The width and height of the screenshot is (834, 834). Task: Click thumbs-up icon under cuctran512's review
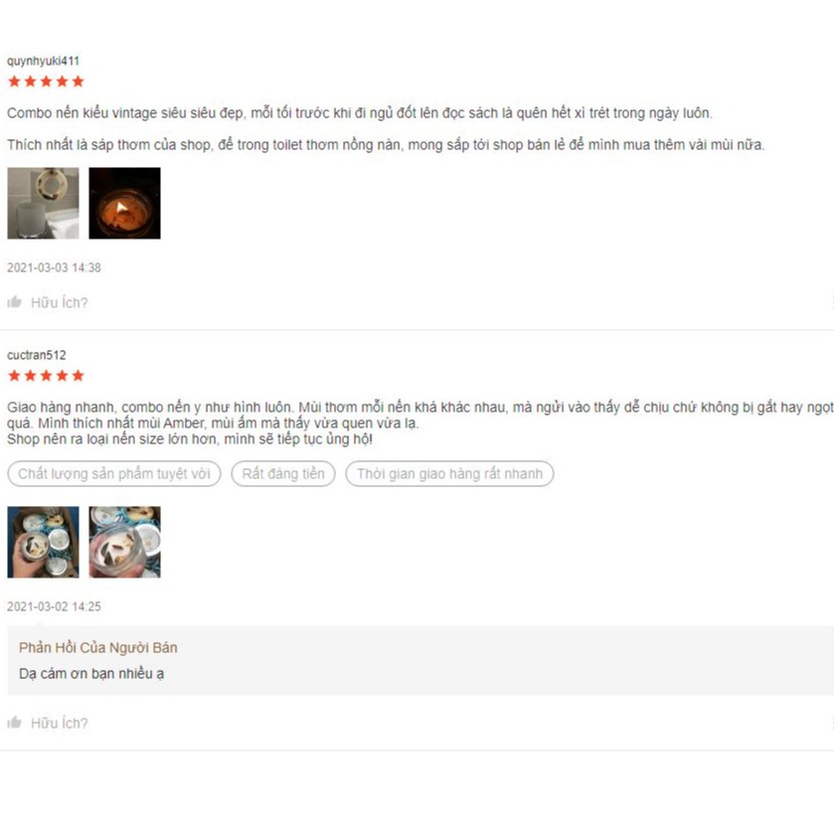pos(14,723)
